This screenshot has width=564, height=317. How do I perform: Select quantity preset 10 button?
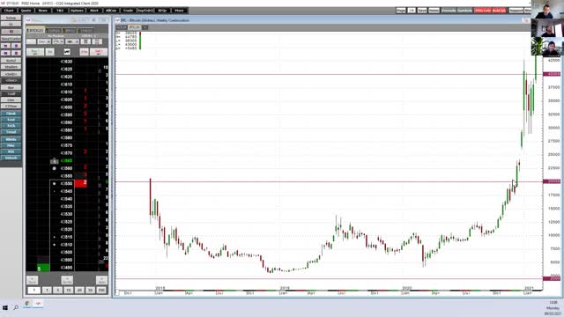[69, 290]
